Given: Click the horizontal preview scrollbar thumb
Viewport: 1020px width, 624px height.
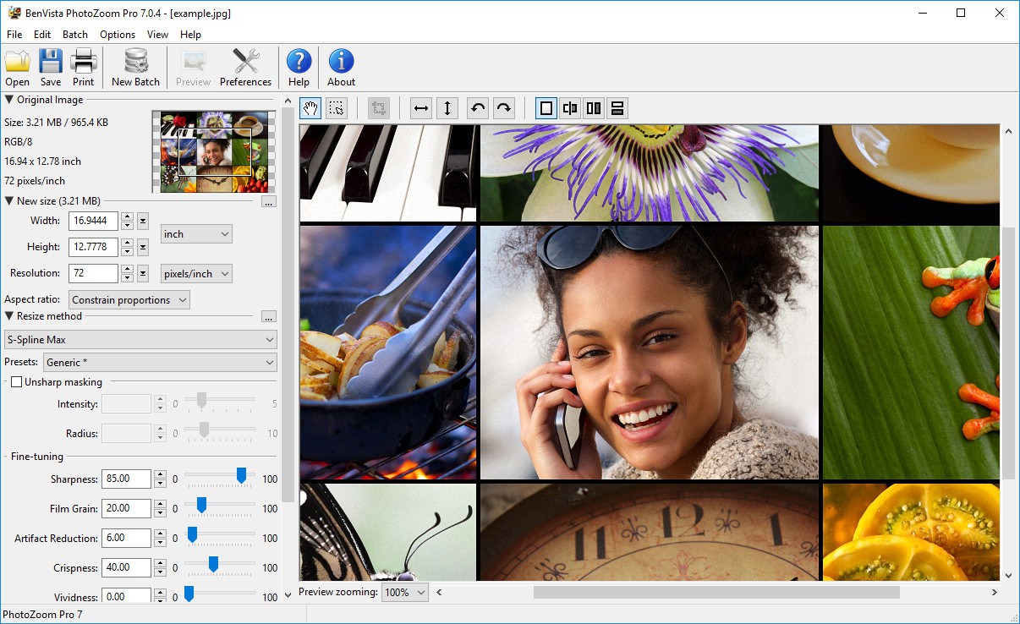Looking at the screenshot, I should click(x=716, y=593).
